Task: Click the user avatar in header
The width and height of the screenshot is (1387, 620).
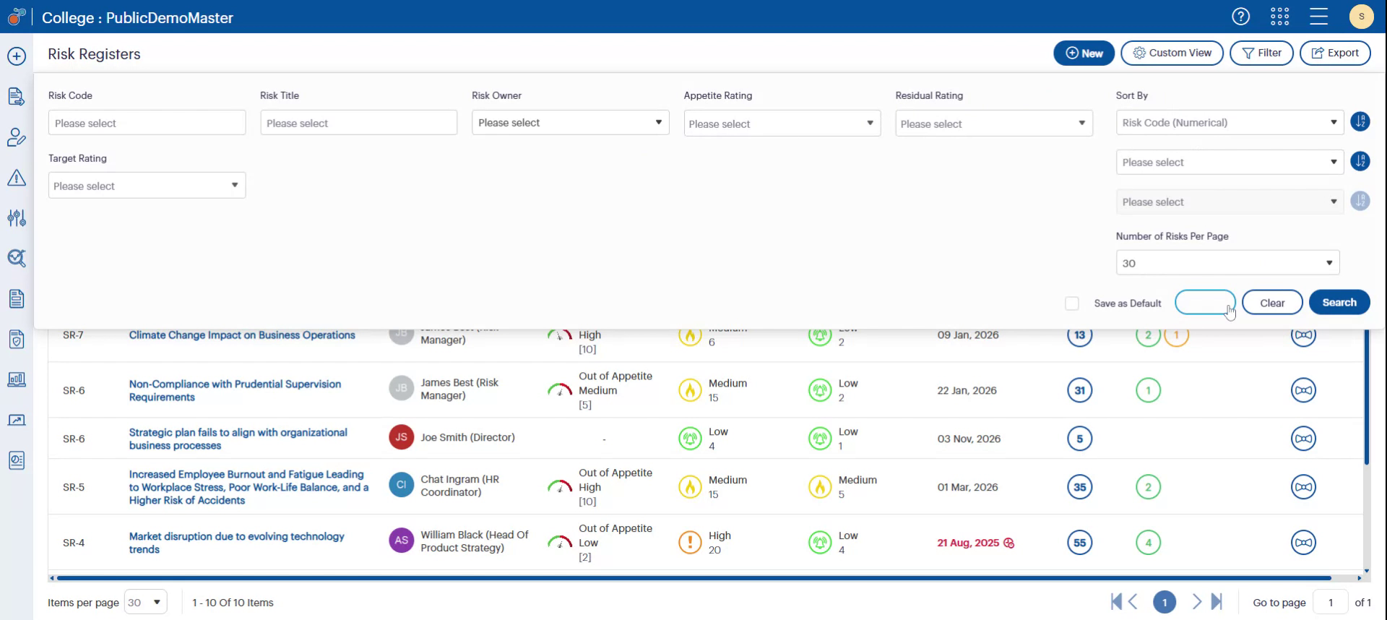Action: (1361, 17)
